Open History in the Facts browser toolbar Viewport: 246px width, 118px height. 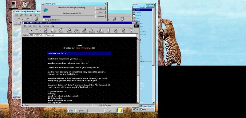tap(84, 30)
